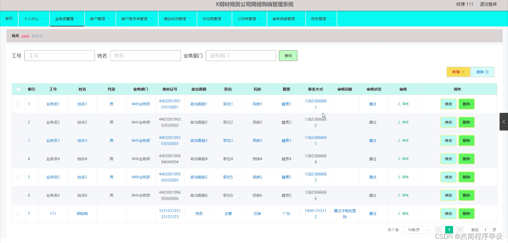
Task: Click the 党员 political status cell
Action: coord(199,214)
